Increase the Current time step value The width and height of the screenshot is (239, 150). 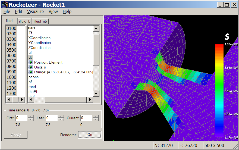coord(96,117)
